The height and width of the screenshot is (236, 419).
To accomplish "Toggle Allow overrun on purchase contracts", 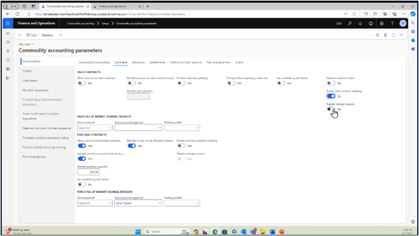I will [x=82, y=145].
